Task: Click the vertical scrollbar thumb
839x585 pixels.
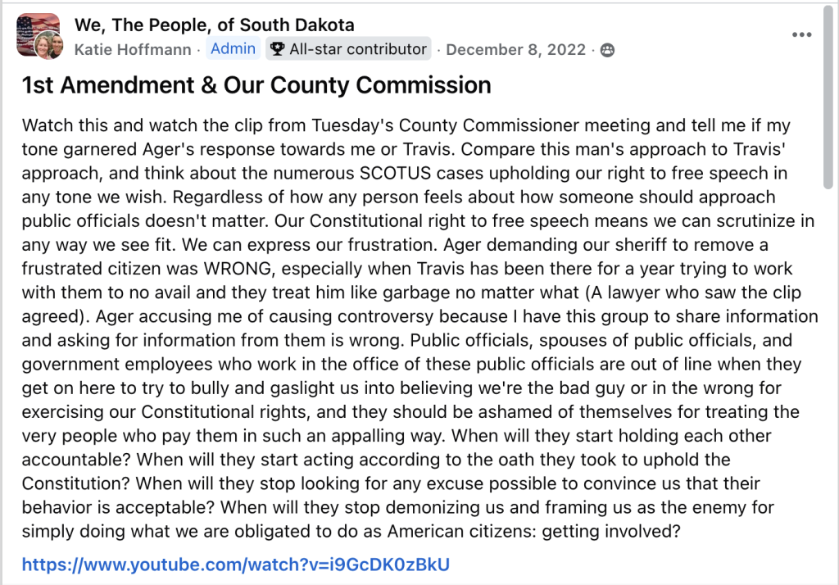Action: click(x=828, y=98)
